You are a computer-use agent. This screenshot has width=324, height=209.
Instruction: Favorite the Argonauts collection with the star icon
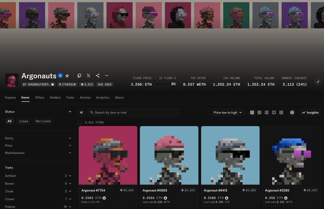pyautogui.click(x=67, y=76)
